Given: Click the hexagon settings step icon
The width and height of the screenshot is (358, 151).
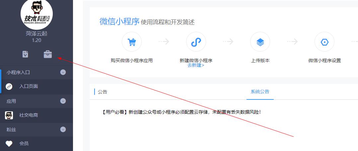Looking at the screenshot, I should pos(324,42).
